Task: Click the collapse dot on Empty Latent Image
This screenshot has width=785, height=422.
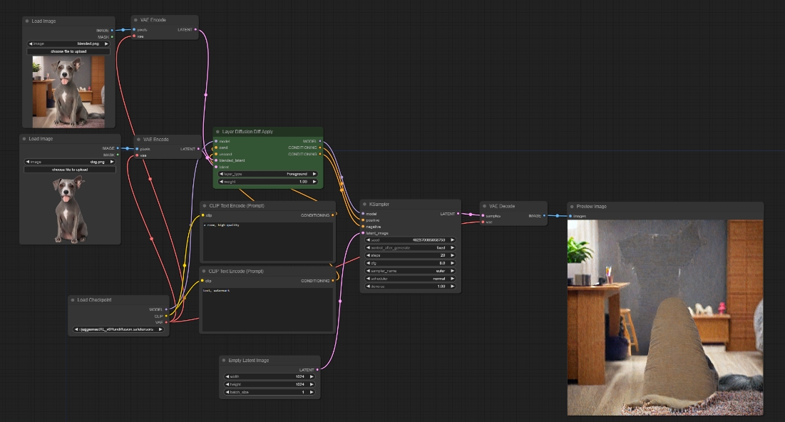Action: point(223,361)
